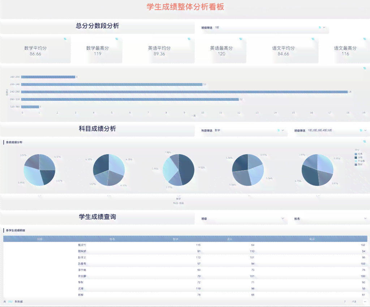The height and width of the screenshot is (307, 370).
Task: Click bar for 320-360 score range
Action: pyautogui.click(x=30, y=107)
